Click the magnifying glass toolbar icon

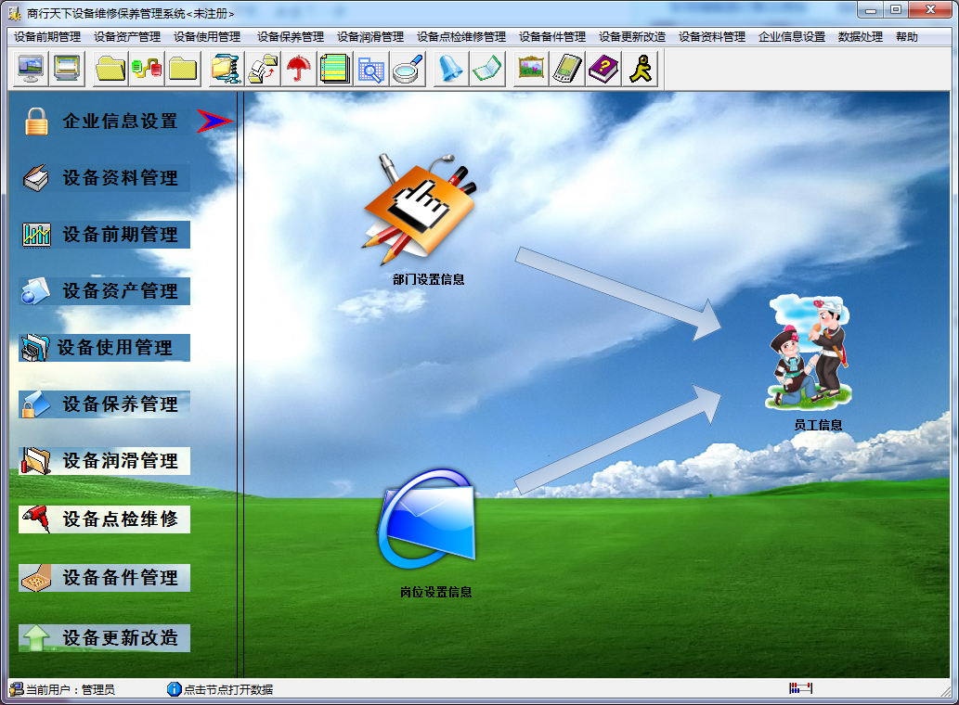408,69
